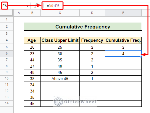
Task: Select Frequency cell D9
Action: coord(92,72)
